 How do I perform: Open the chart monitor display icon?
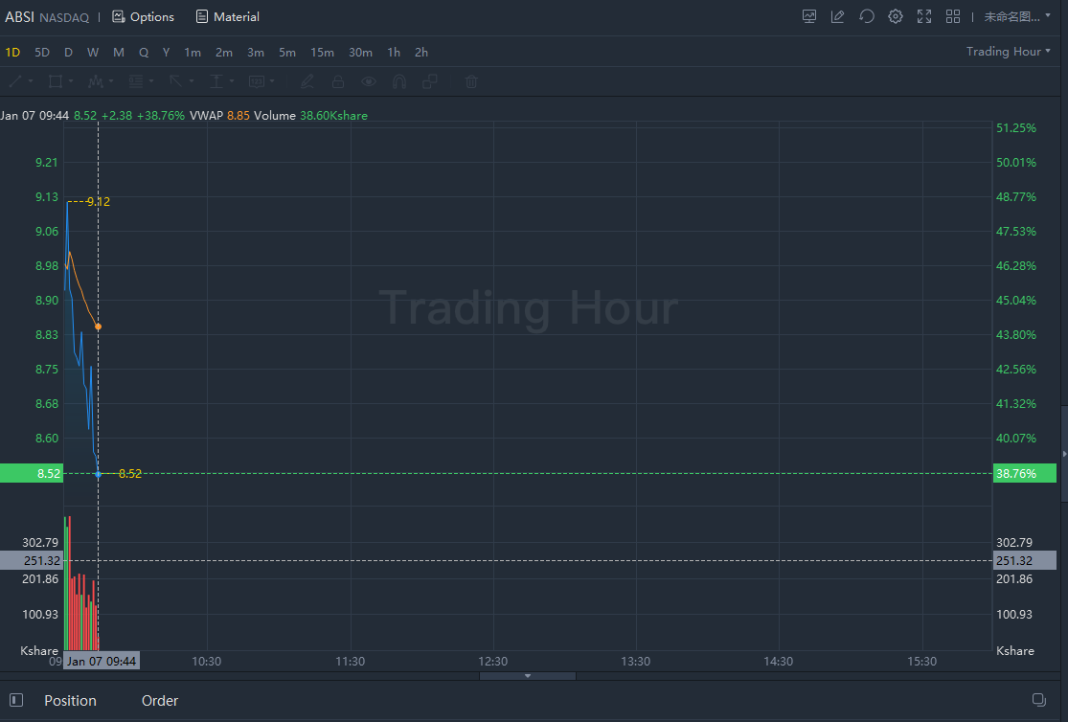point(809,16)
